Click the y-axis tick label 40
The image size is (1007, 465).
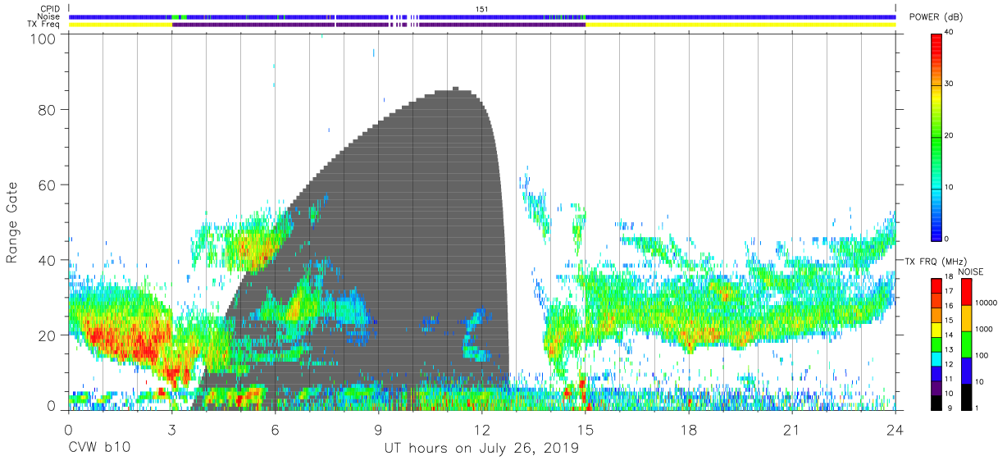click(48, 260)
